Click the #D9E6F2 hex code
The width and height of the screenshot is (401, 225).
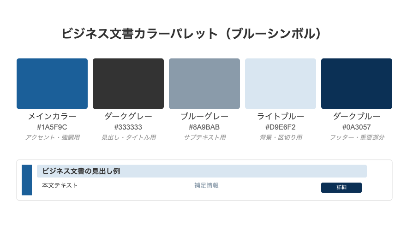tap(281, 127)
